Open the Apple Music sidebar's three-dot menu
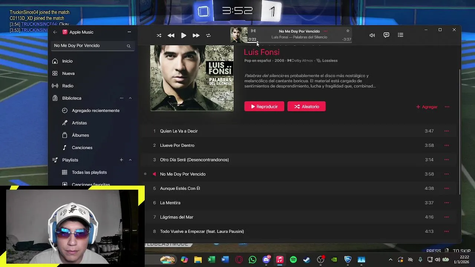 click(x=129, y=32)
